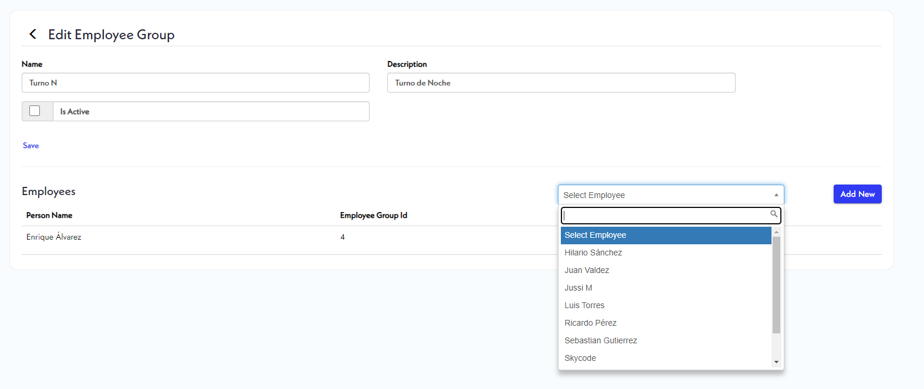Viewport: 924px width, 389px height.
Task: Click the Enrique Álvarez employee row
Action: pyautogui.click(x=54, y=237)
